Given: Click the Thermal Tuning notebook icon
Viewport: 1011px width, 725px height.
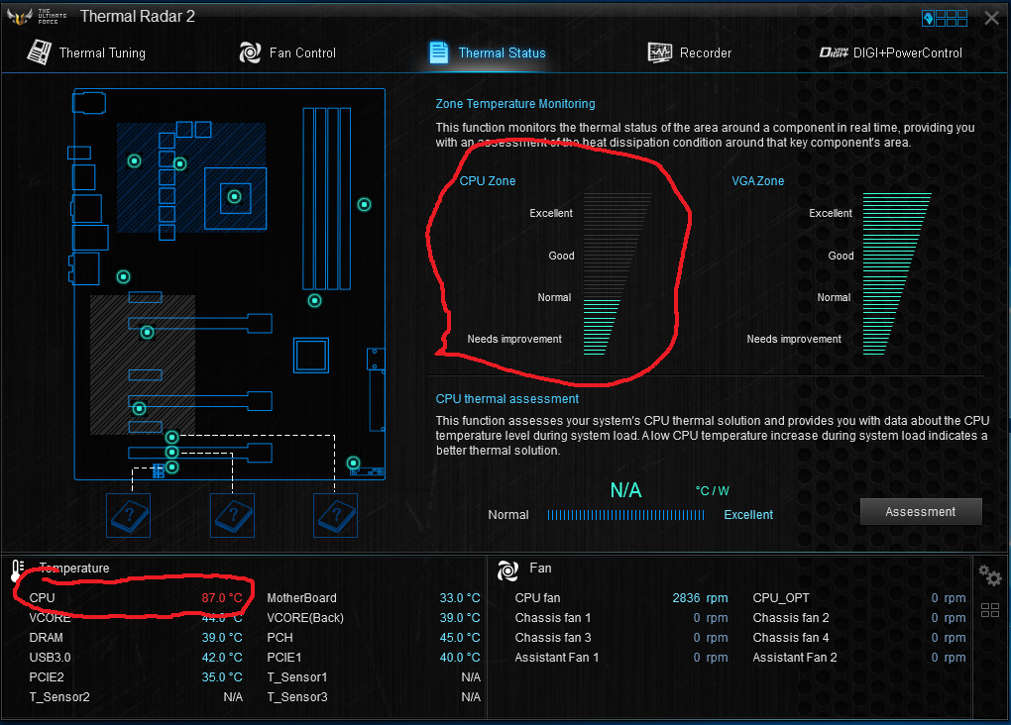Looking at the screenshot, I should [39, 52].
